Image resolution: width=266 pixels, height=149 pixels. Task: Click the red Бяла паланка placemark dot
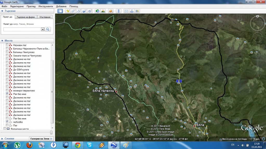click(x=116, y=92)
